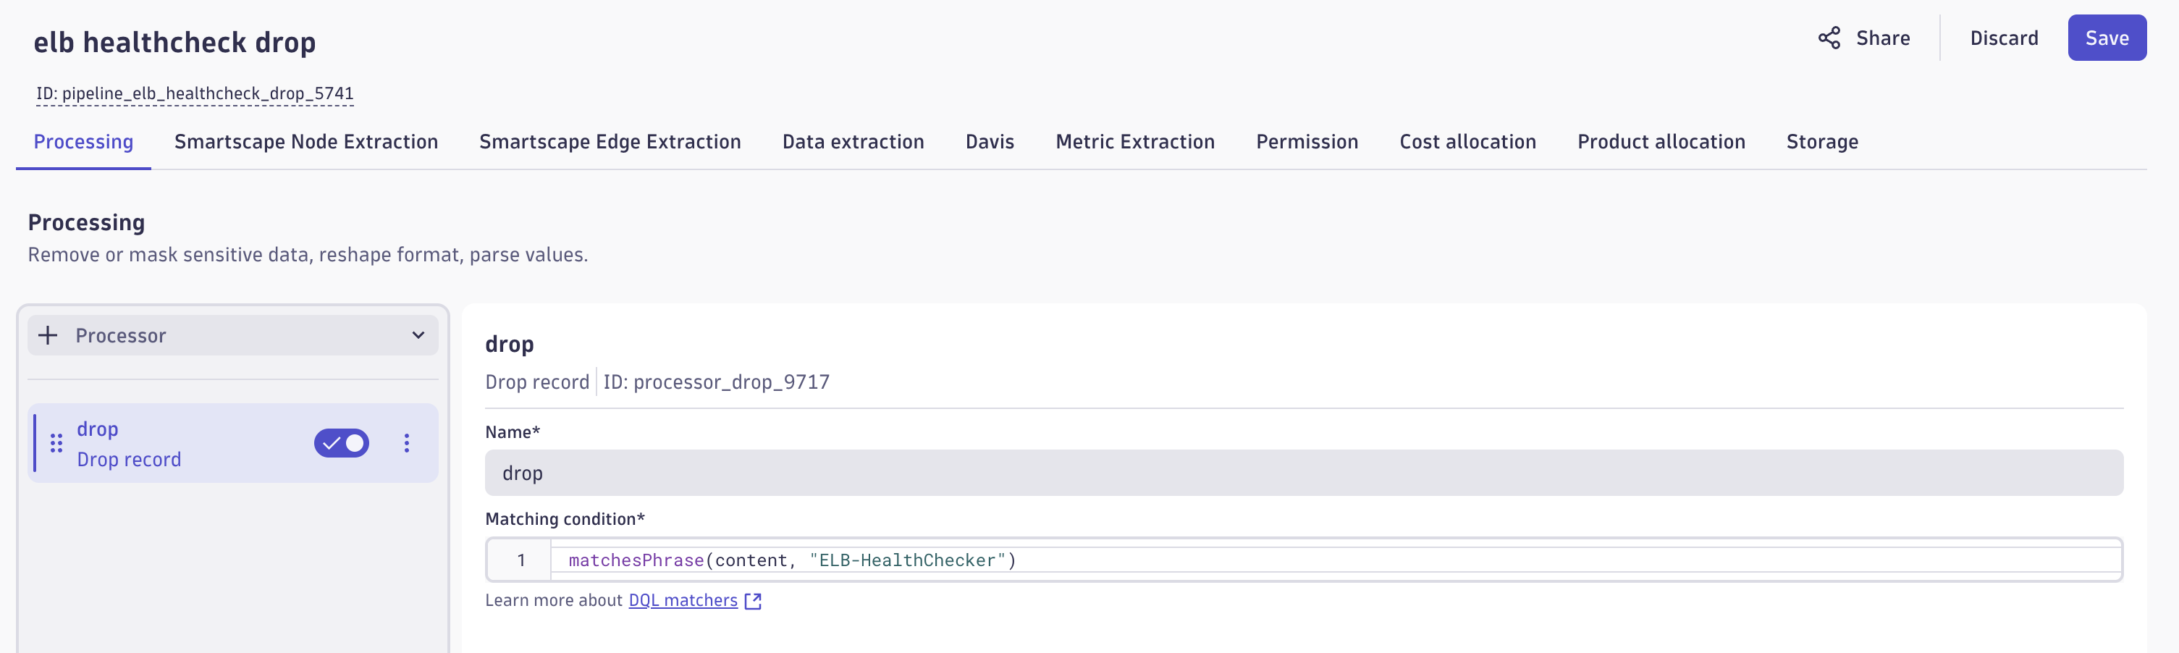Click the plus icon beside Processor
Screen dimensions: 2179x653
49,336
